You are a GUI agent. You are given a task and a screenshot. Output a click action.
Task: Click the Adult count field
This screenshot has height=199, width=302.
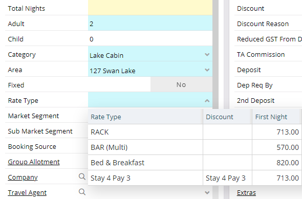tap(150, 23)
